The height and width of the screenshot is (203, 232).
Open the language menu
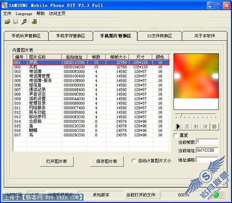(24, 14)
